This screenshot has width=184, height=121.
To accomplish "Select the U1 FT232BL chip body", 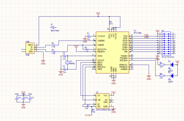I will pyautogui.click(x=113, y=52).
